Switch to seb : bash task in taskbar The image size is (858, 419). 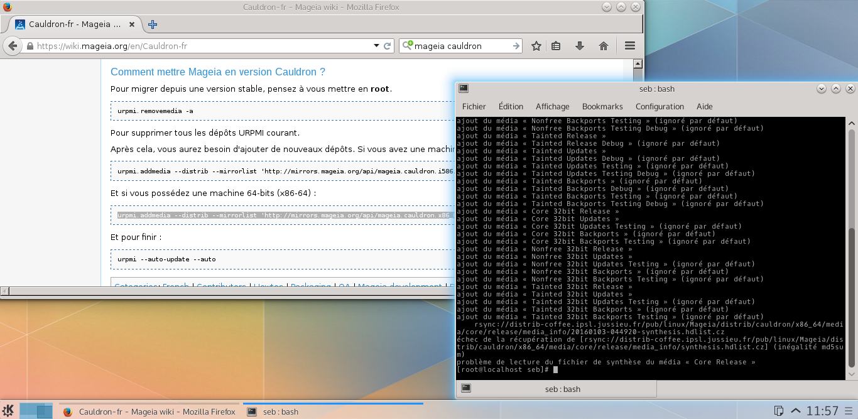coord(333,411)
